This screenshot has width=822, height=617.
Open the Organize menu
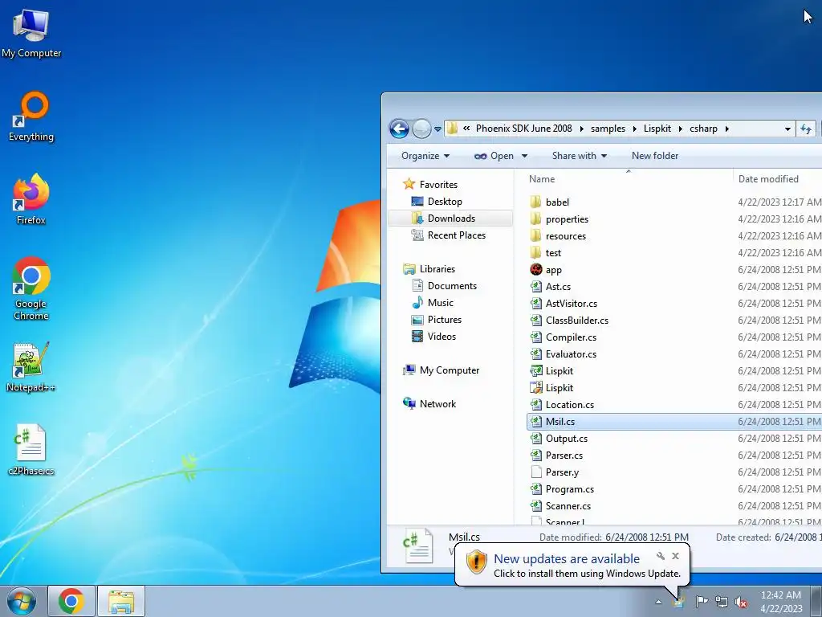[x=425, y=156]
